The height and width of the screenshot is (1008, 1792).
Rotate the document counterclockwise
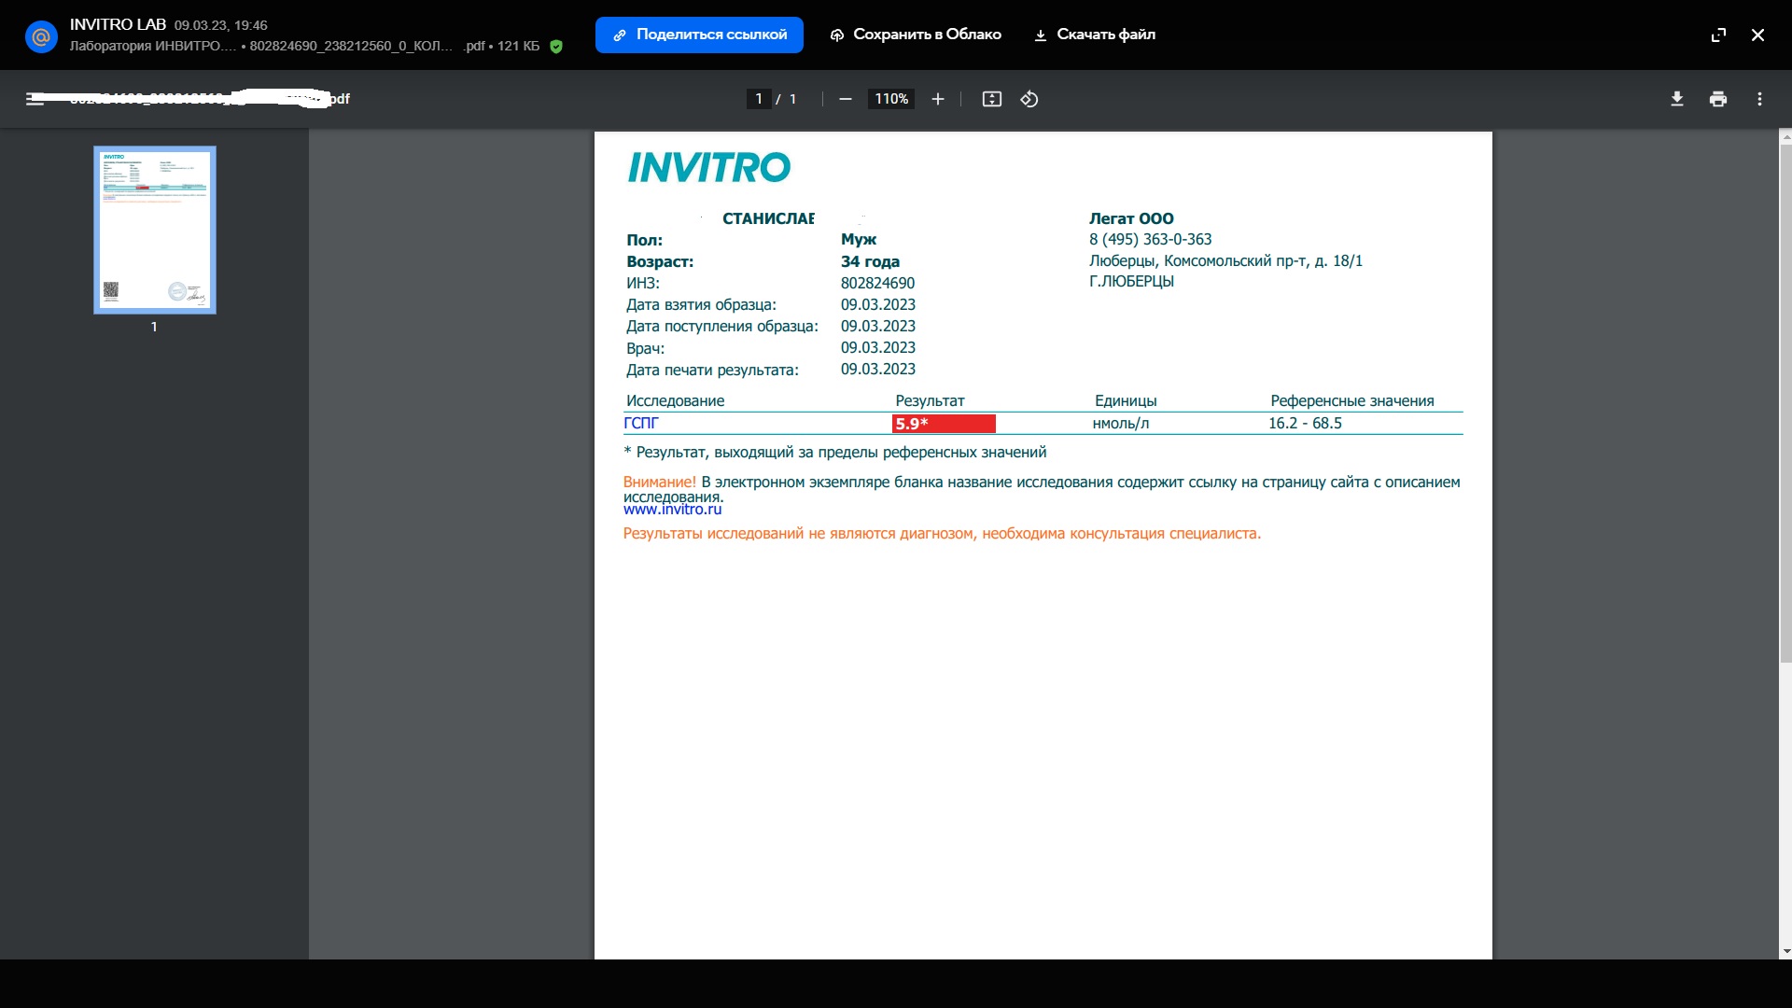coord(1029,99)
